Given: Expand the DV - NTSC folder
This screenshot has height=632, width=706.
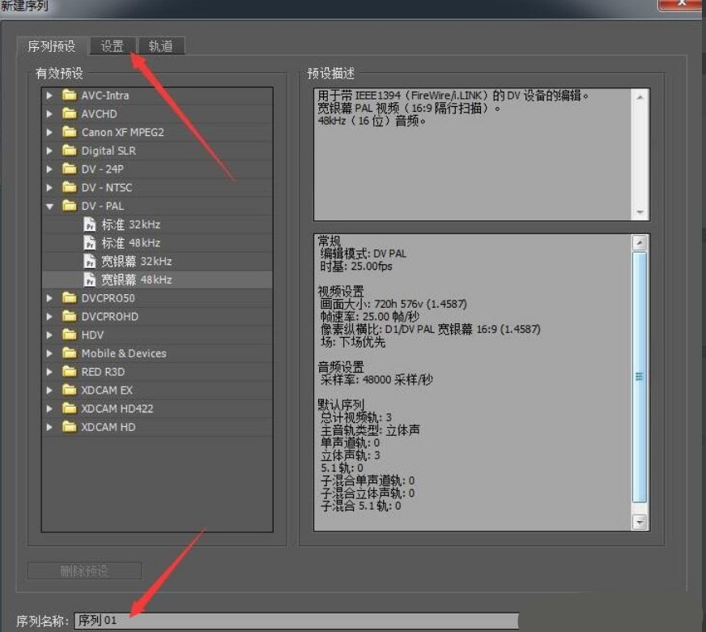Looking at the screenshot, I should (49, 187).
